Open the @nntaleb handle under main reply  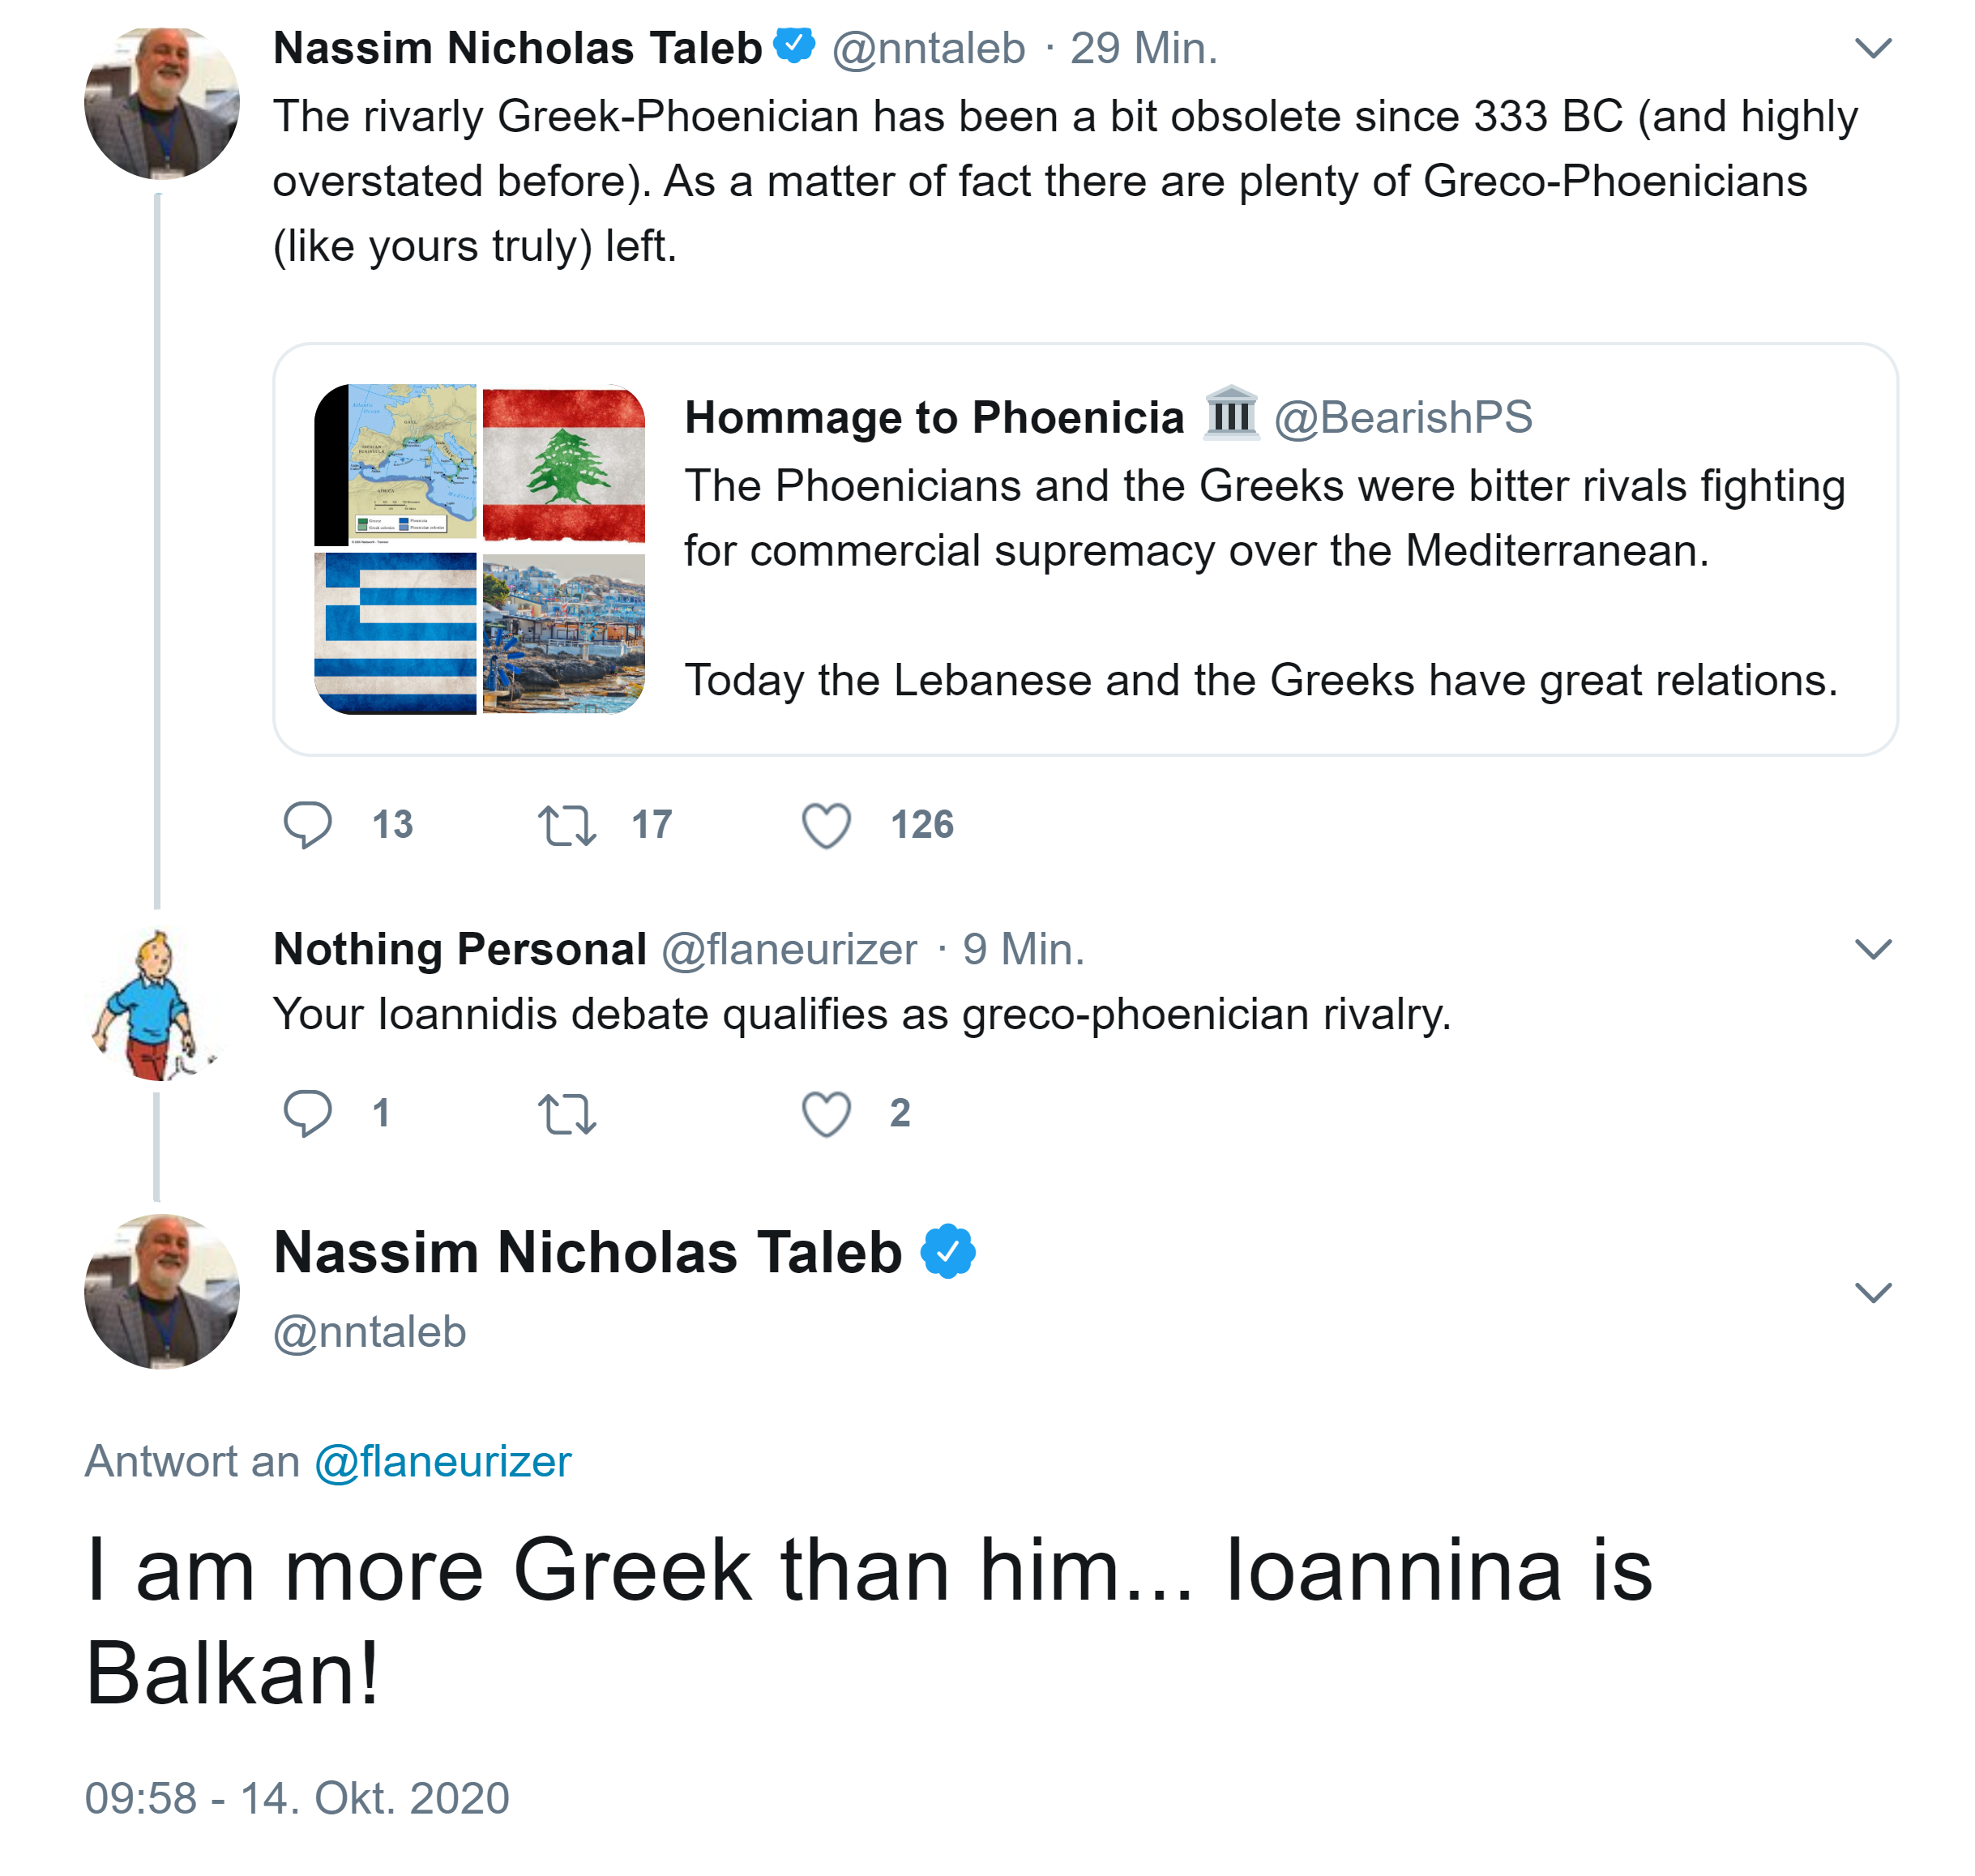coord(370,1332)
